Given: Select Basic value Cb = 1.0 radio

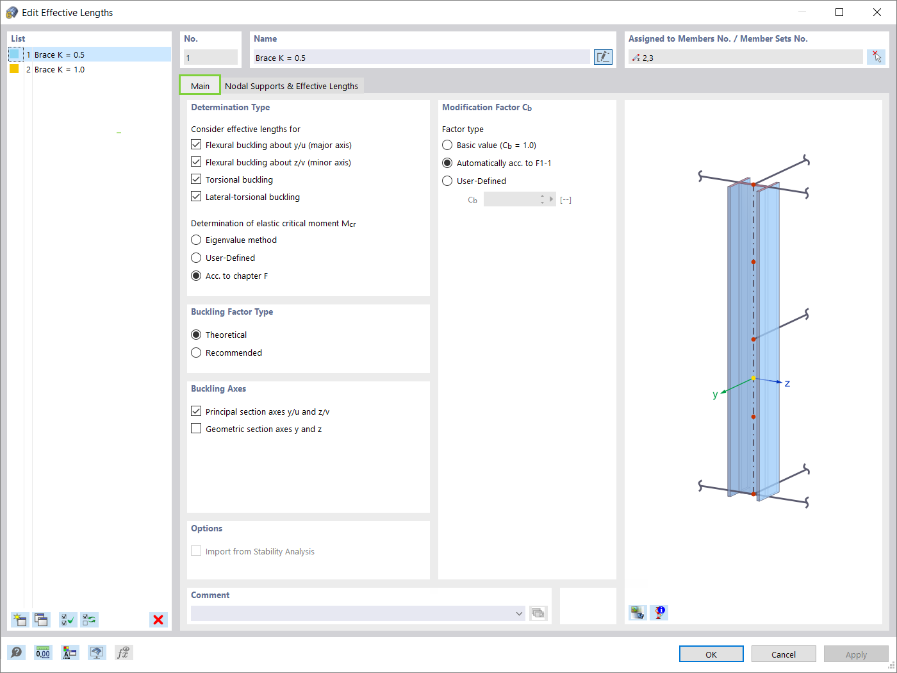Looking at the screenshot, I should coord(447,145).
